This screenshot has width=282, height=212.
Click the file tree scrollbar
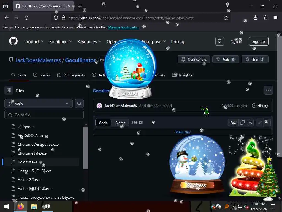click(86, 148)
